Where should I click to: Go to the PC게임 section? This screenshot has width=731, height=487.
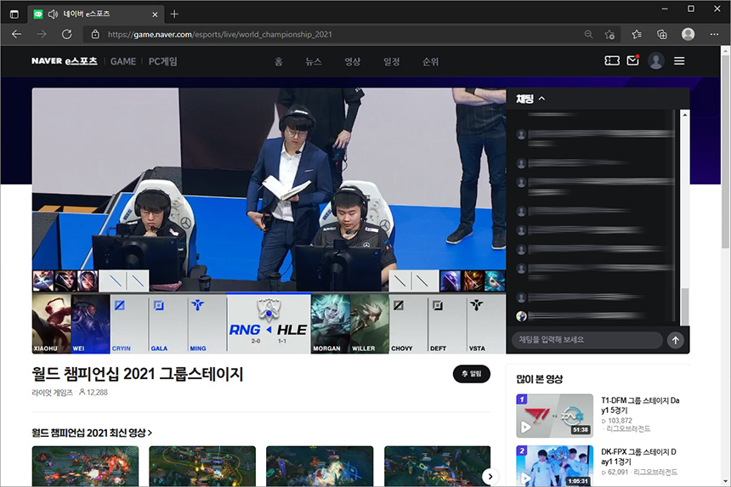click(x=162, y=61)
